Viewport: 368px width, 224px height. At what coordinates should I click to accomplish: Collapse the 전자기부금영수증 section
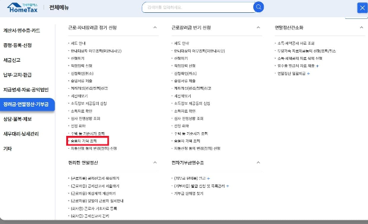[258, 163]
